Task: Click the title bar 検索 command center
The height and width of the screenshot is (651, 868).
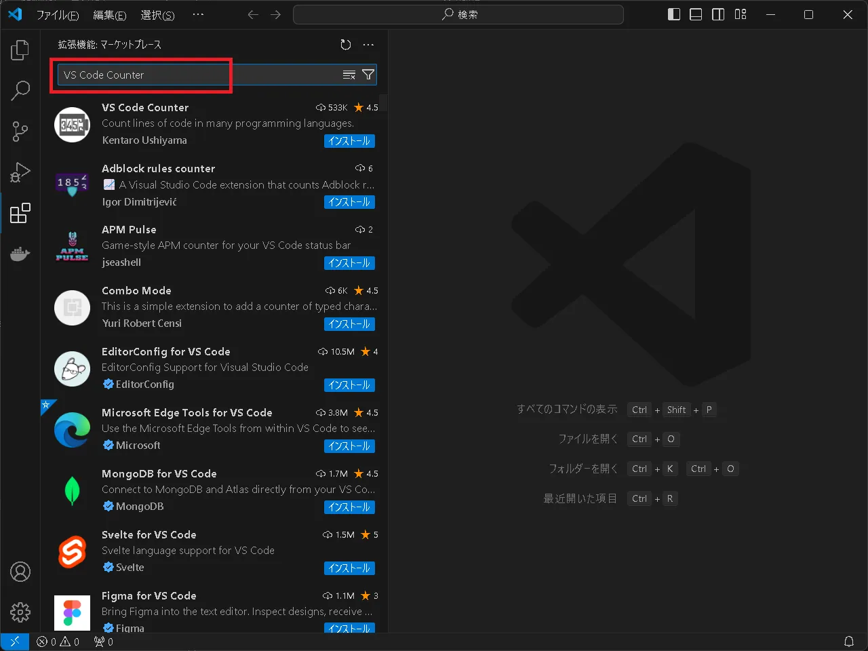Action: 458,14
